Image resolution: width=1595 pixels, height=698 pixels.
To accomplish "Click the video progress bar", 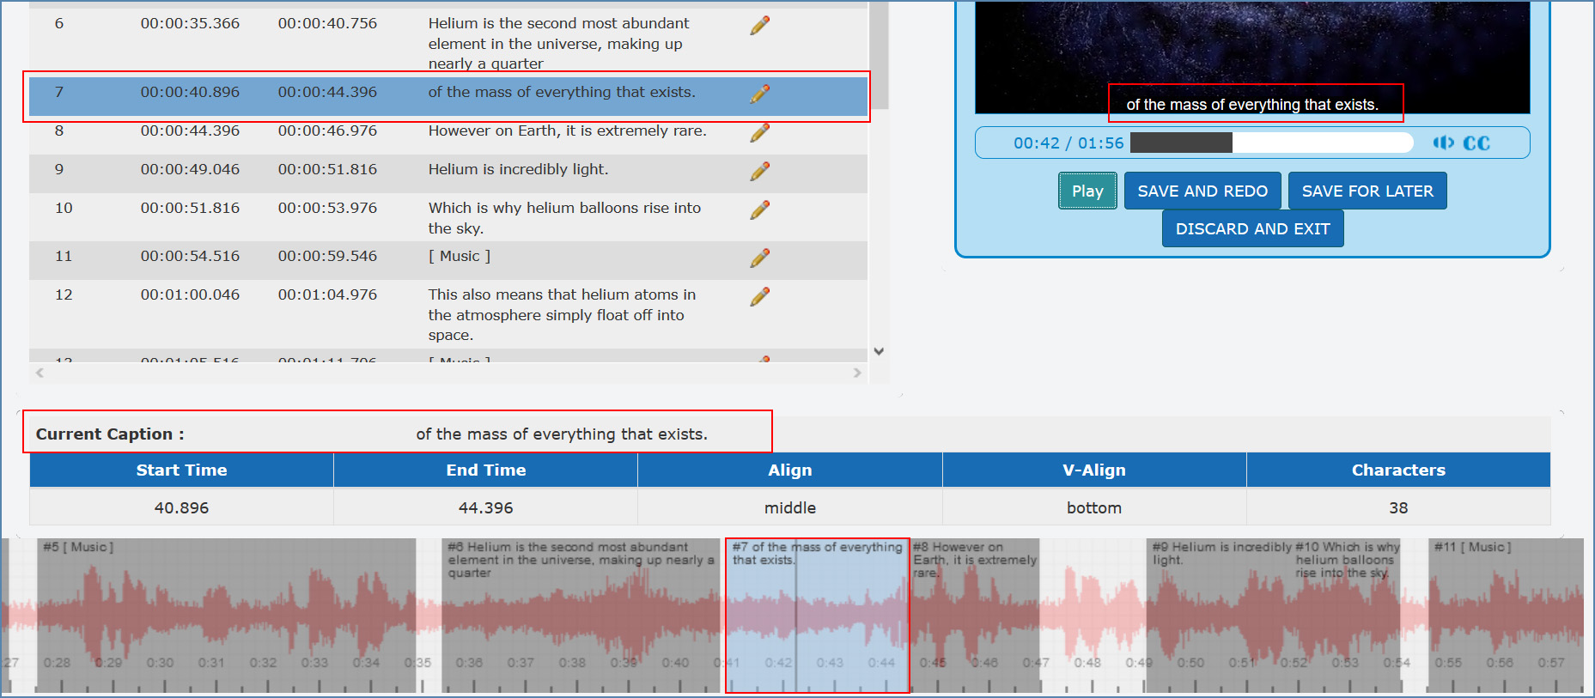I will pos(1271,143).
